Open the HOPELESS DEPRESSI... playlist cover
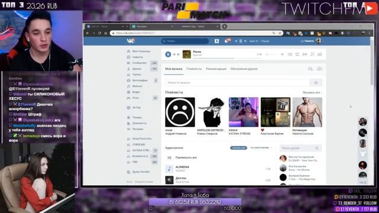The height and width of the screenshot is (213, 379). (x=212, y=112)
